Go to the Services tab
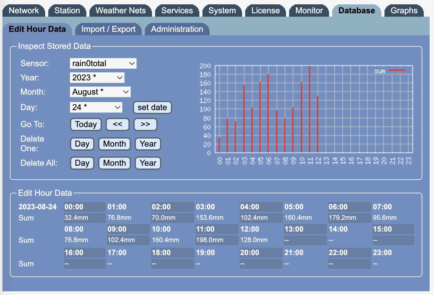The width and height of the screenshot is (434, 295). [x=177, y=11]
